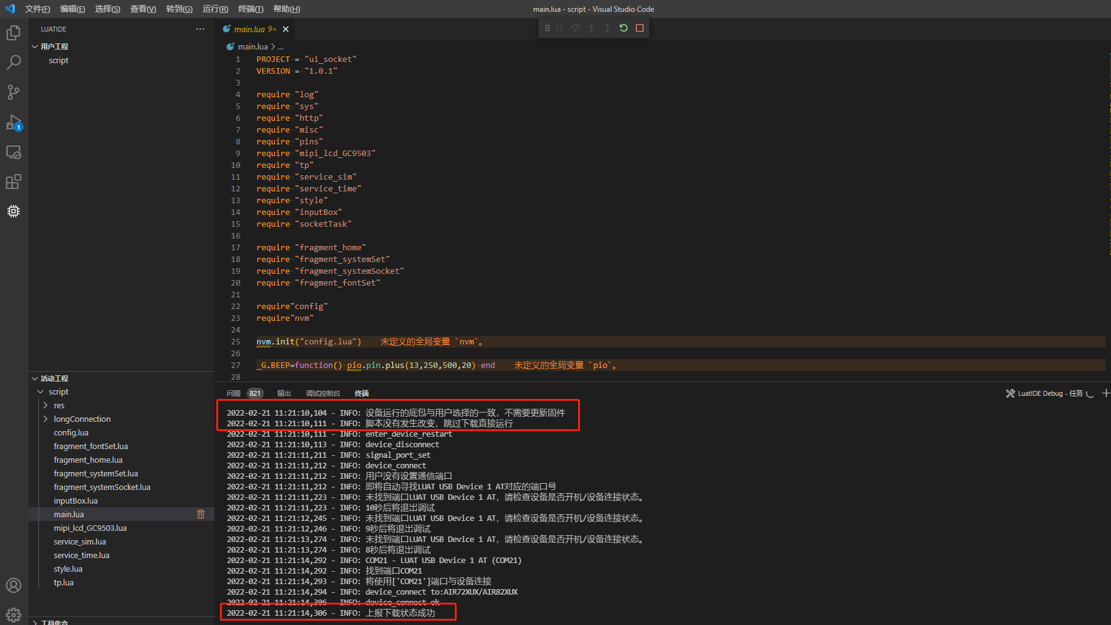Click the VS Code logo icon
Viewport: 1111px width, 625px height.
click(10, 9)
